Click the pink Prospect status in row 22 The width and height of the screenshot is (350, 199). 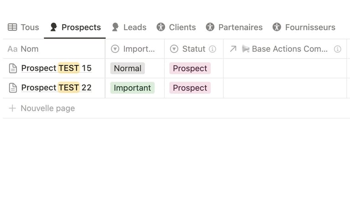[190, 88]
